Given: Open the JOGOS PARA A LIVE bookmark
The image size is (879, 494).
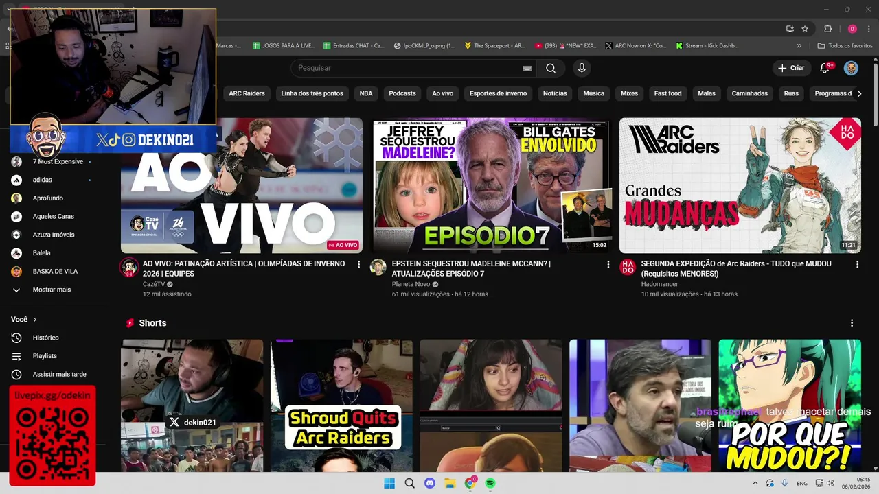Looking at the screenshot, I should [284, 46].
